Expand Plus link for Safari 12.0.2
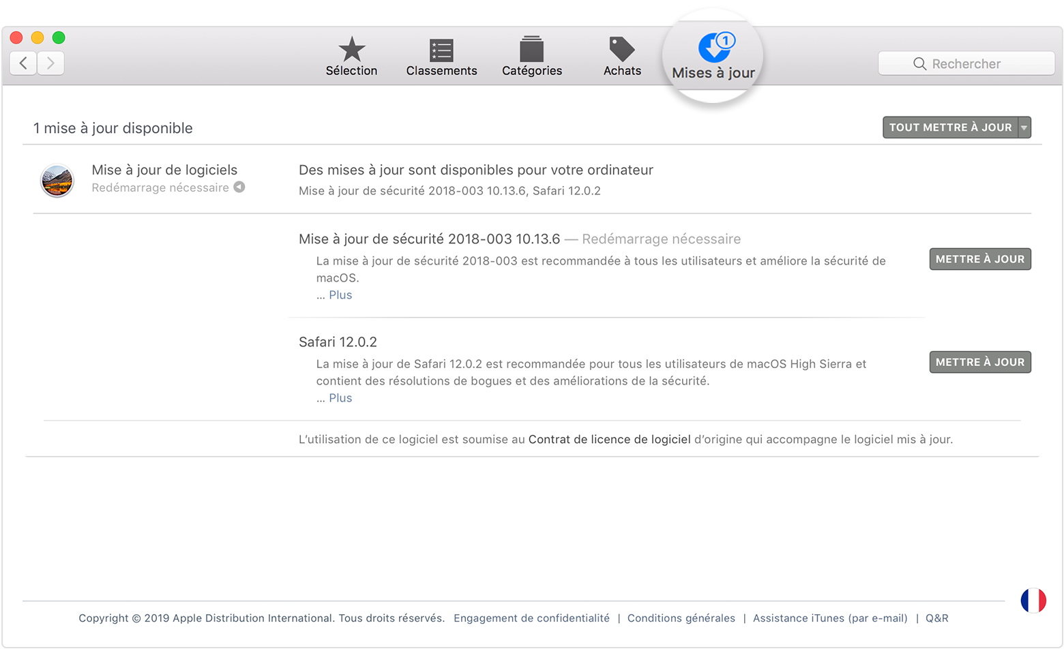The image size is (1064, 649). click(x=340, y=398)
